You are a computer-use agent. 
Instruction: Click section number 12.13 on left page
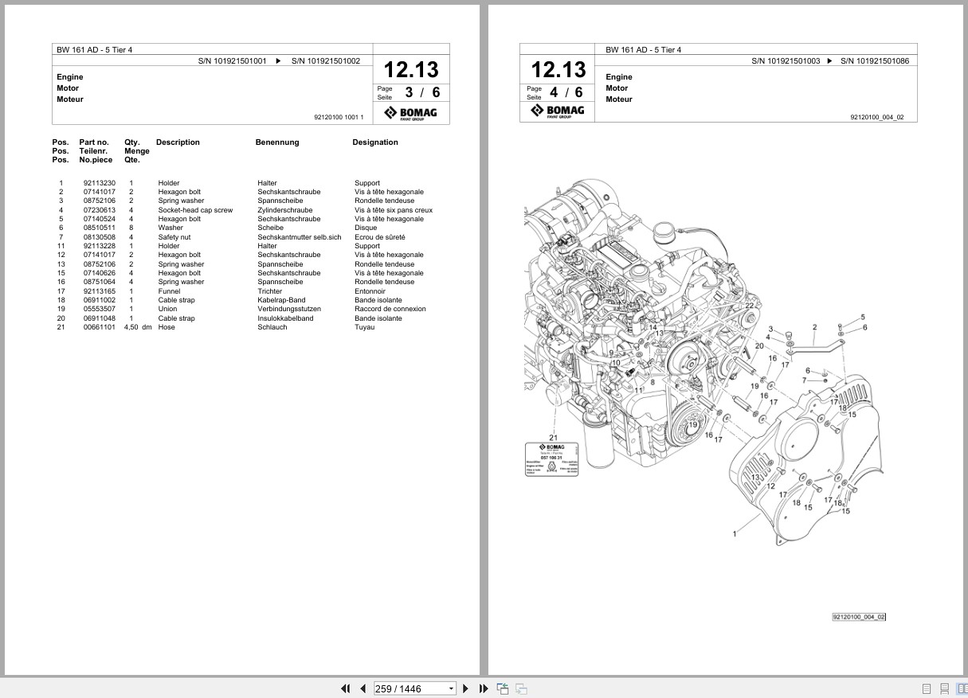click(411, 69)
